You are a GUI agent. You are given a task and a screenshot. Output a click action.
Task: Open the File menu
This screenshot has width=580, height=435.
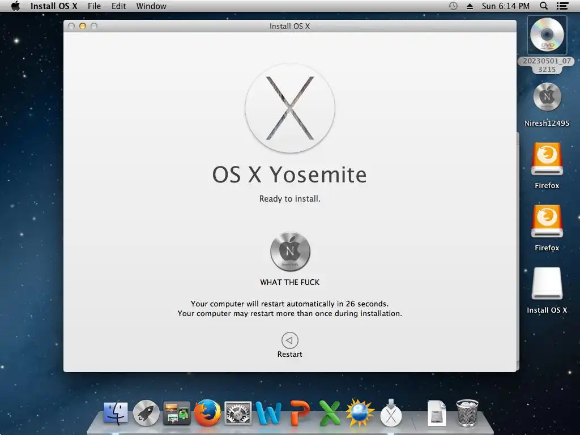94,6
